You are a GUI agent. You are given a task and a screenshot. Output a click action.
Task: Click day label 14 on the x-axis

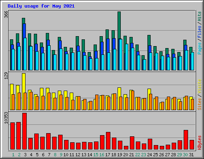90,155
